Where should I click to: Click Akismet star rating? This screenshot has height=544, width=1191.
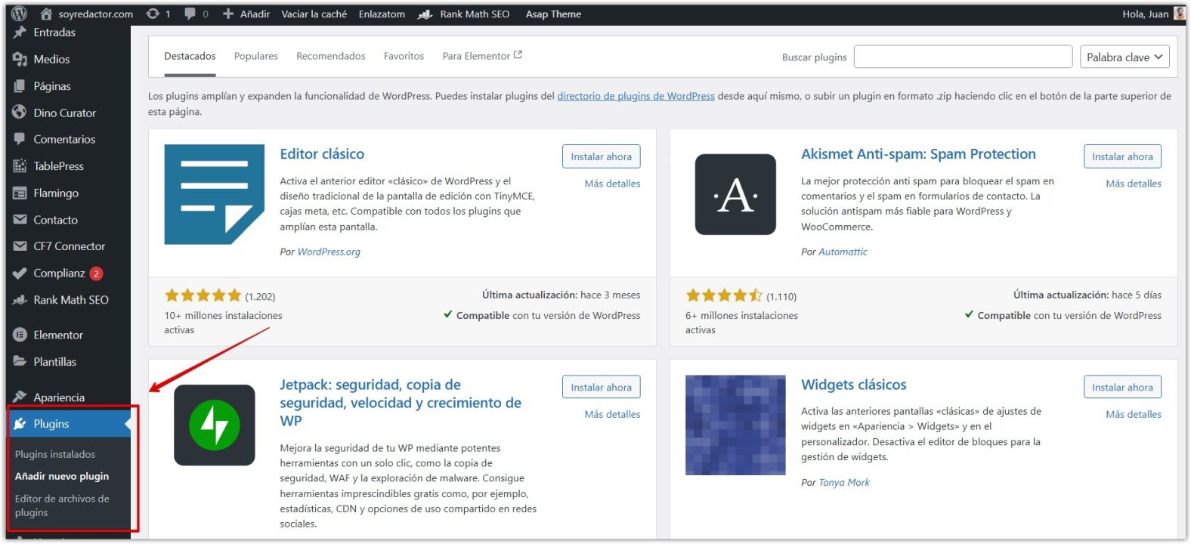coord(724,295)
